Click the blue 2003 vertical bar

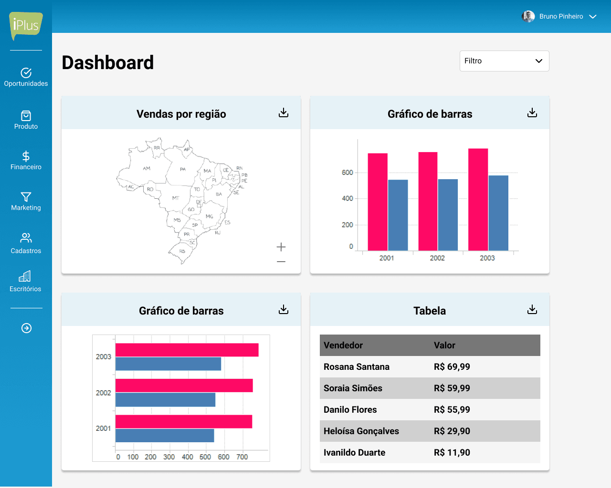pyautogui.click(x=498, y=213)
